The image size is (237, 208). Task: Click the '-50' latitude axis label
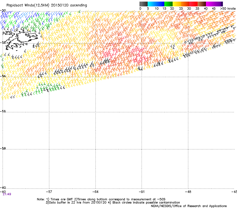click(x=3, y=11)
